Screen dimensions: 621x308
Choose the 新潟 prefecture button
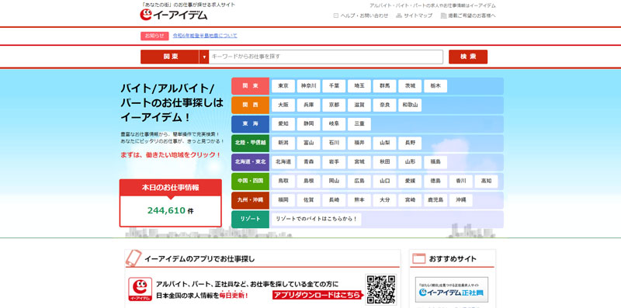click(x=283, y=143)
